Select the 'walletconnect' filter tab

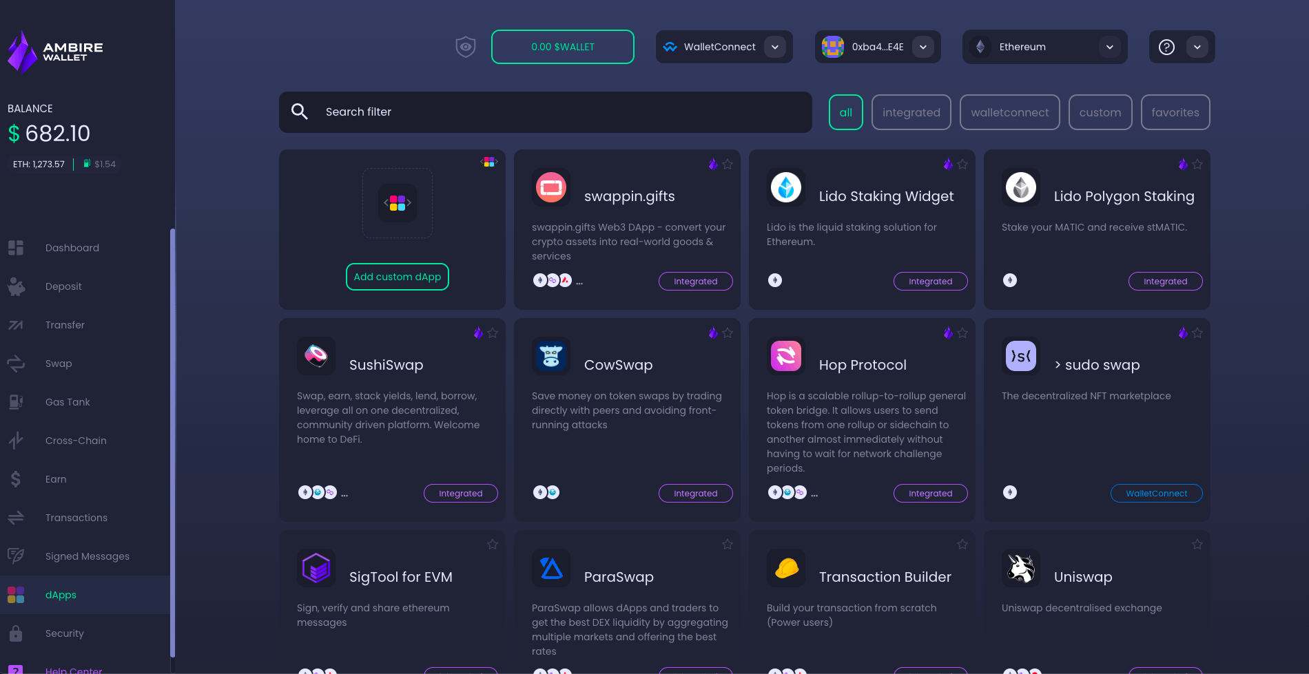(x=1010, y=112)
